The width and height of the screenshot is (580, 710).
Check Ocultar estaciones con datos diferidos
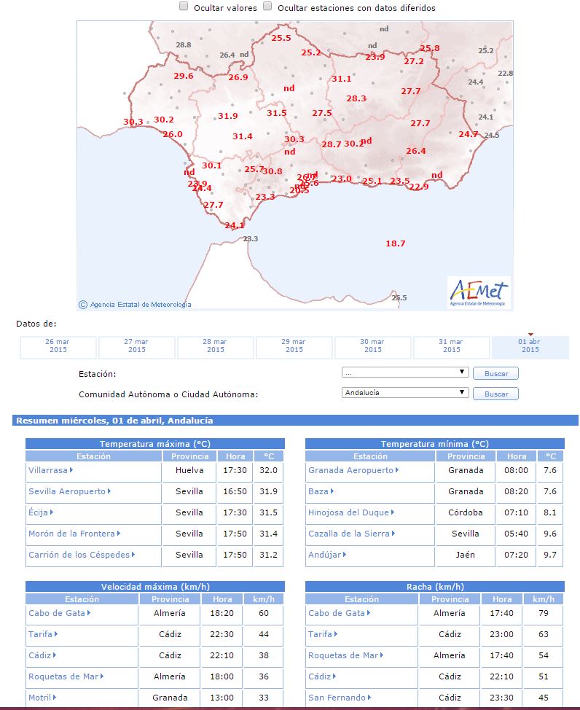(267, 7)
